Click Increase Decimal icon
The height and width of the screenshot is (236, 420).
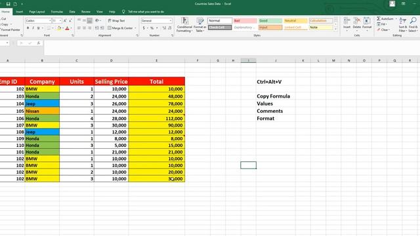coord(164,28)
